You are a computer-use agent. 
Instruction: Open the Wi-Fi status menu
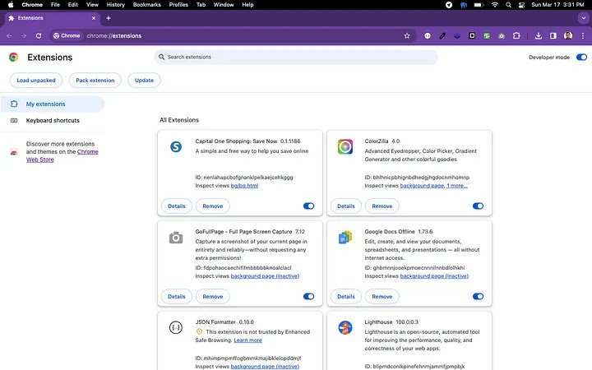495,5
